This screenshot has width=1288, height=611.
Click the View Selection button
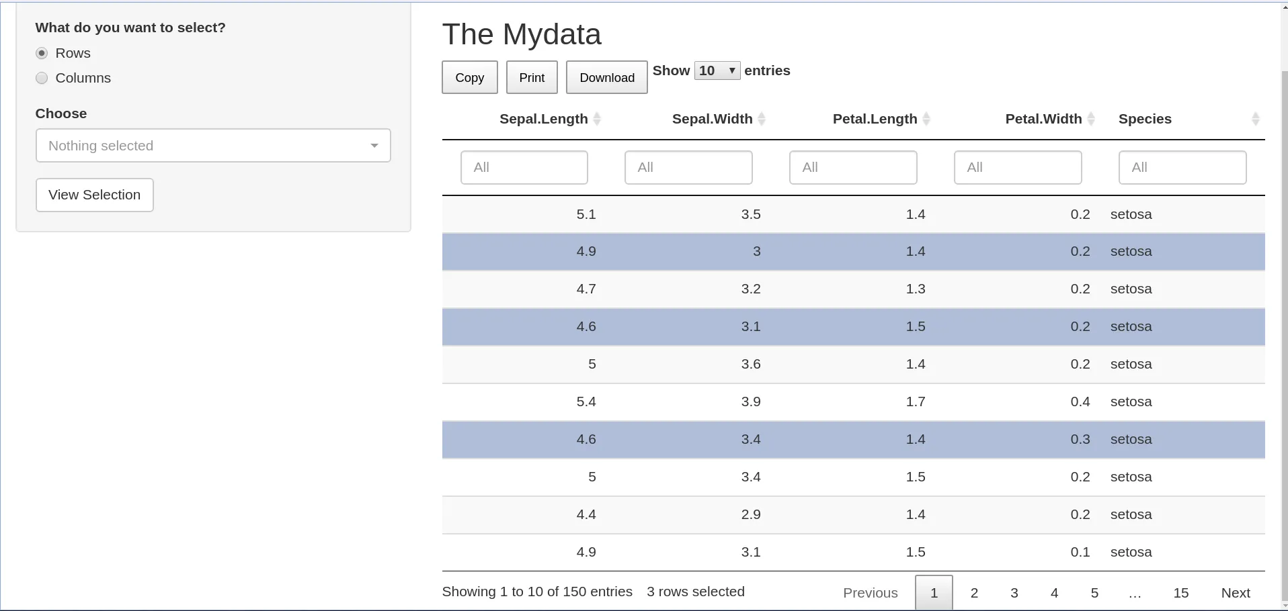click(x=95, y=195)
